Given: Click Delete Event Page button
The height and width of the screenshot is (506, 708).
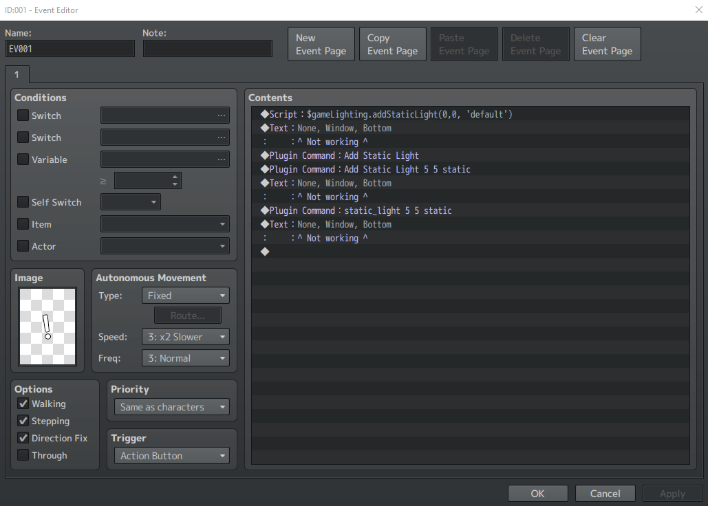Looking at the screenshot, I should pos(535,44).
